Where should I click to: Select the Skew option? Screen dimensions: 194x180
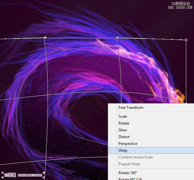tap(151, 130)
